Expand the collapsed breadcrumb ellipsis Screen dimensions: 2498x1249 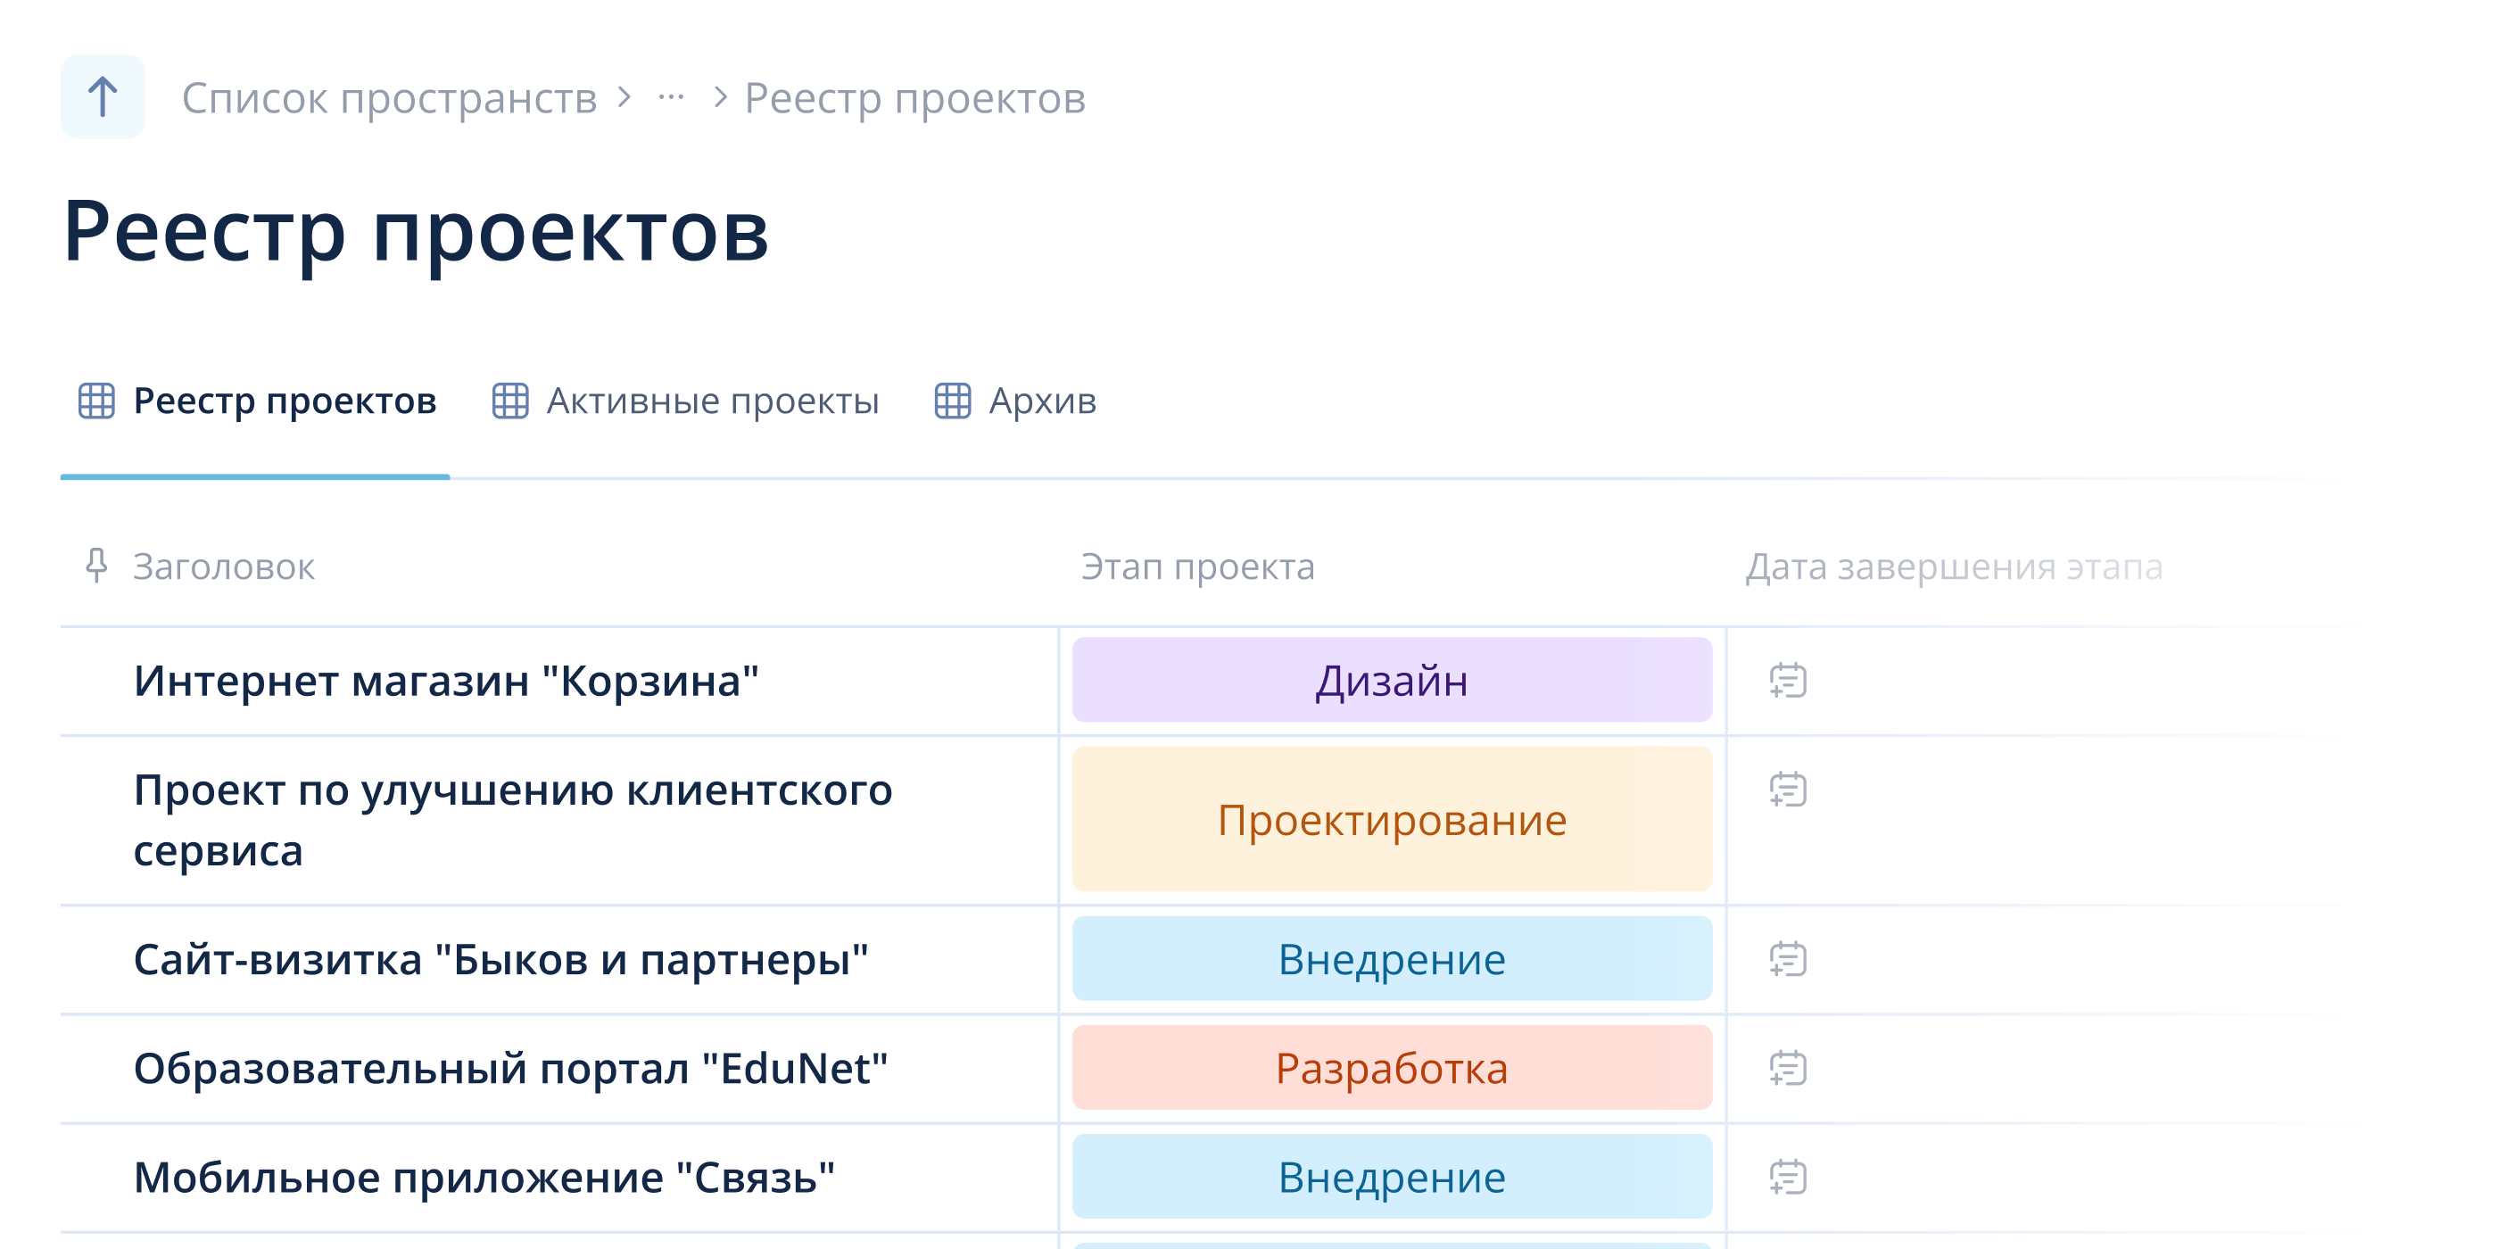[x=671, y=97]
